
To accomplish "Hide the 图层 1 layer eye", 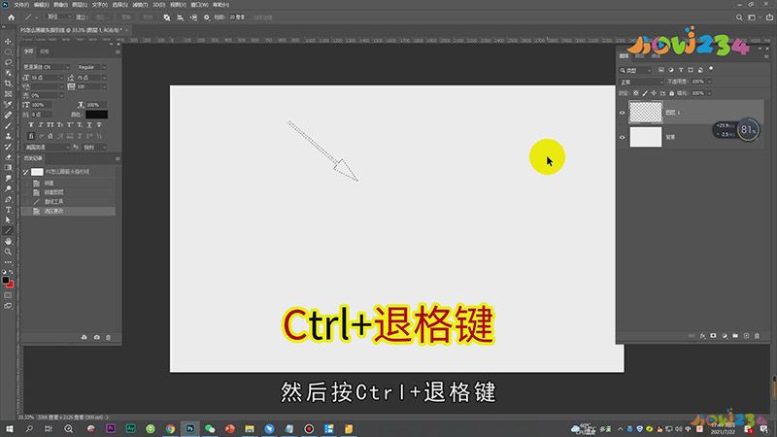I will pyautogui.click(x=623, y=113).
